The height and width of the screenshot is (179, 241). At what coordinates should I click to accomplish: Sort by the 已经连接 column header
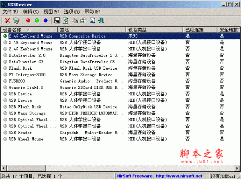(200, 30)
